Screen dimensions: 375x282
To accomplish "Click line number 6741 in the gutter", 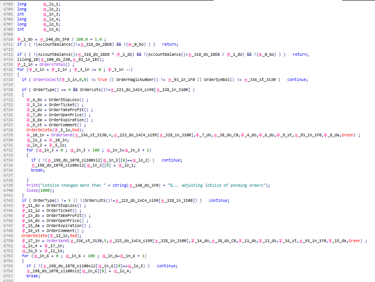I will 8,195.
